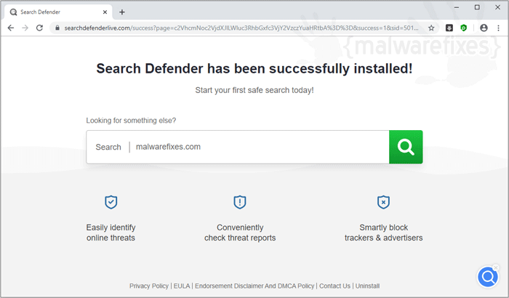
Task: Open the dark download extension icon
Action: coord(449,28)
